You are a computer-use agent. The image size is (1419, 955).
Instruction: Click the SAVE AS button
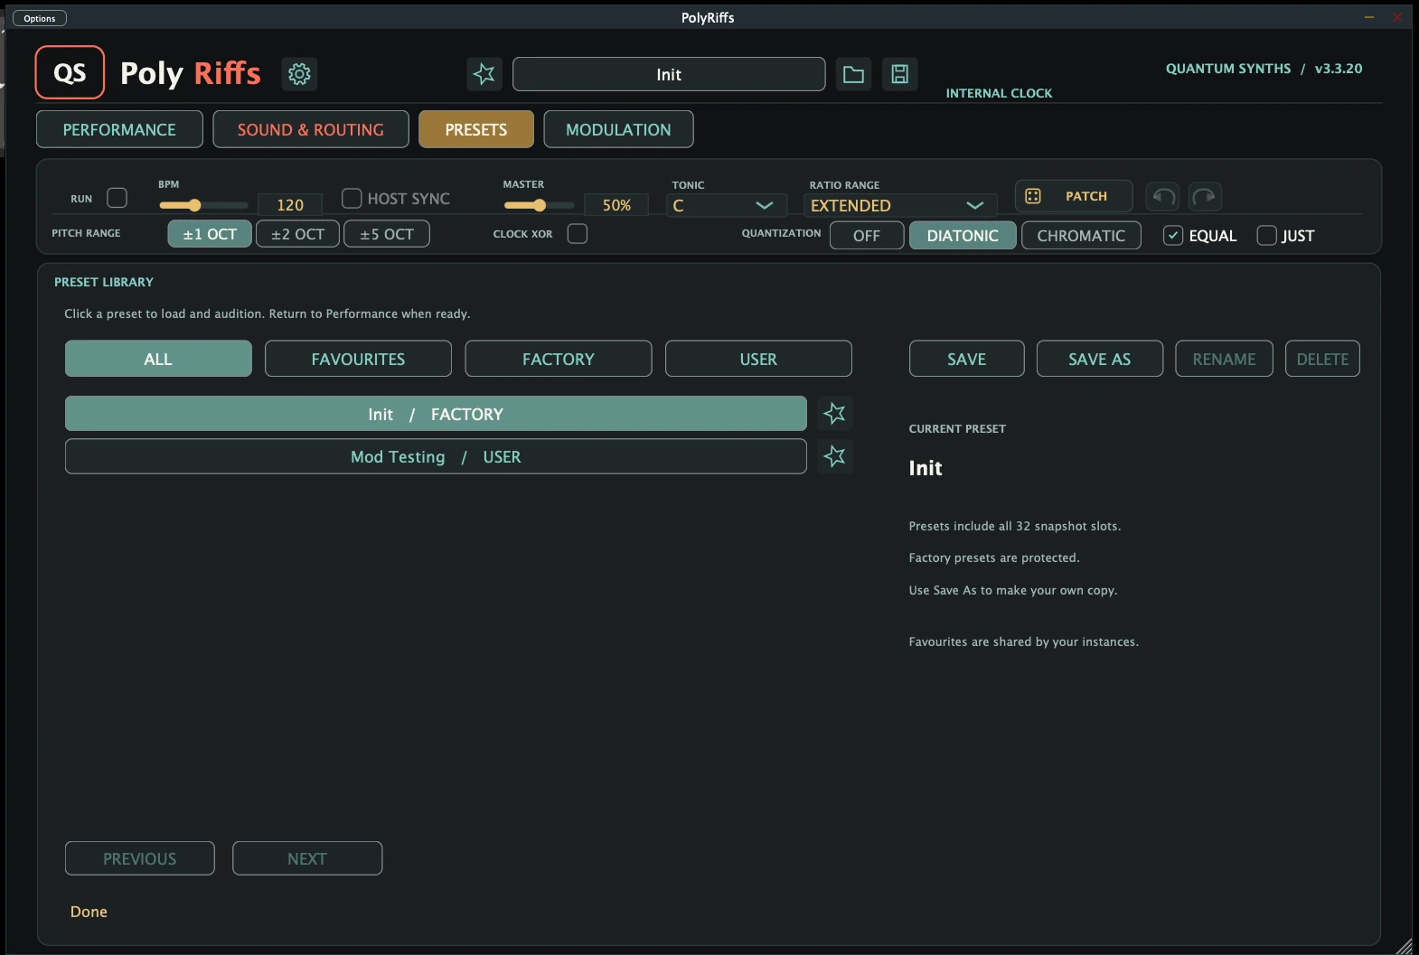tap(1099, 359)
